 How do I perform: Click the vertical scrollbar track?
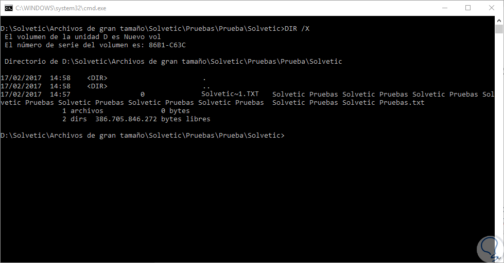[499, 154]
